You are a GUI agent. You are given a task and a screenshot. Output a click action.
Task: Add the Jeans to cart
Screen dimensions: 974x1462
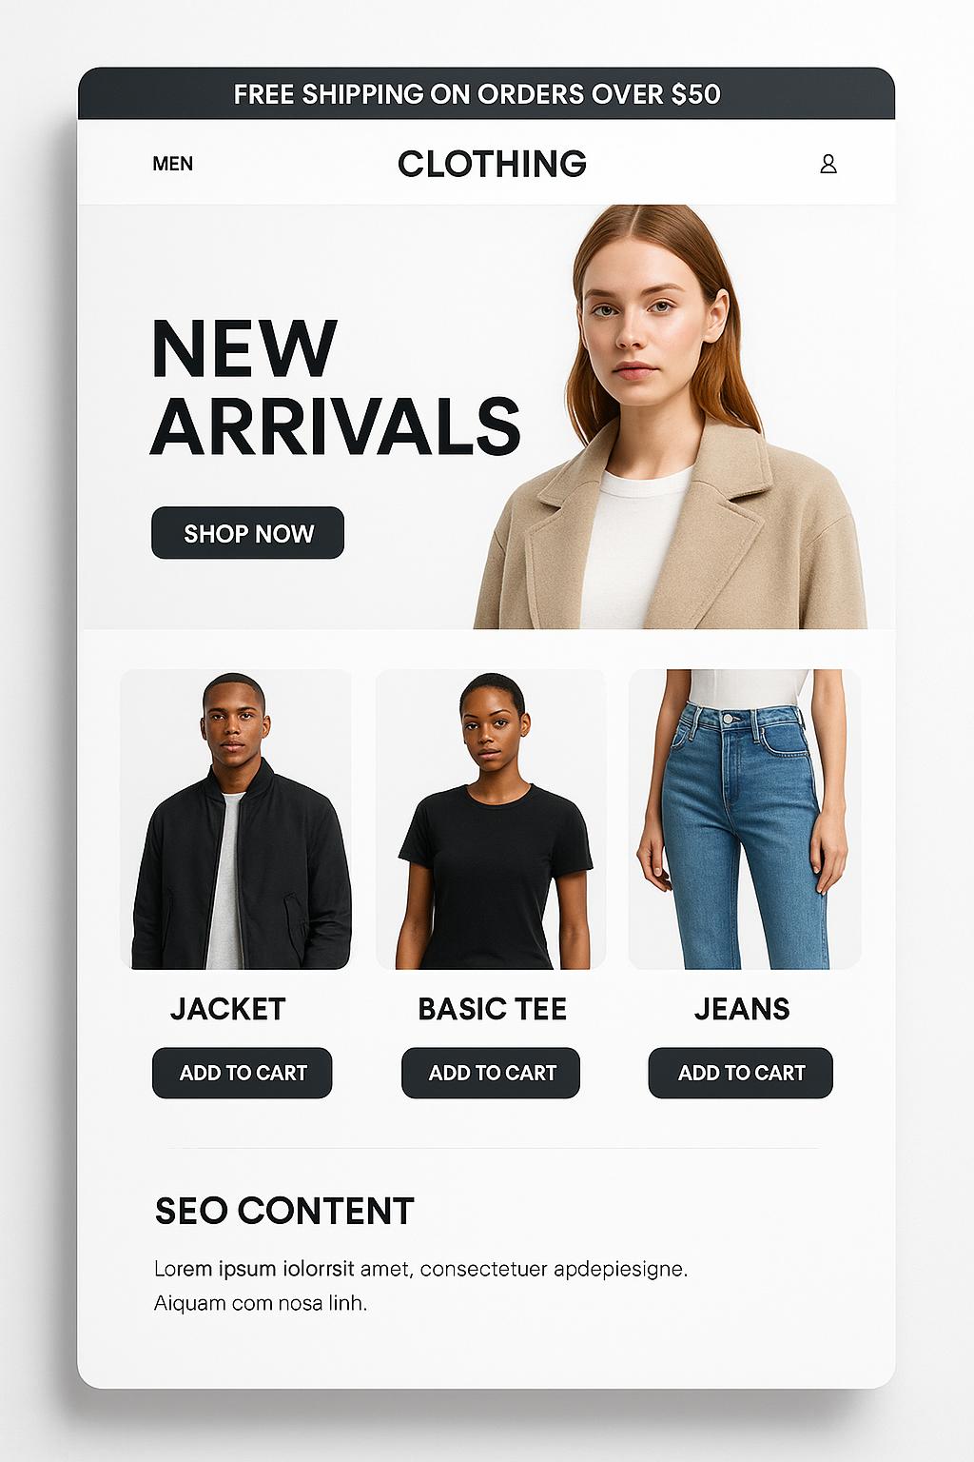(x=741, y=1073)
